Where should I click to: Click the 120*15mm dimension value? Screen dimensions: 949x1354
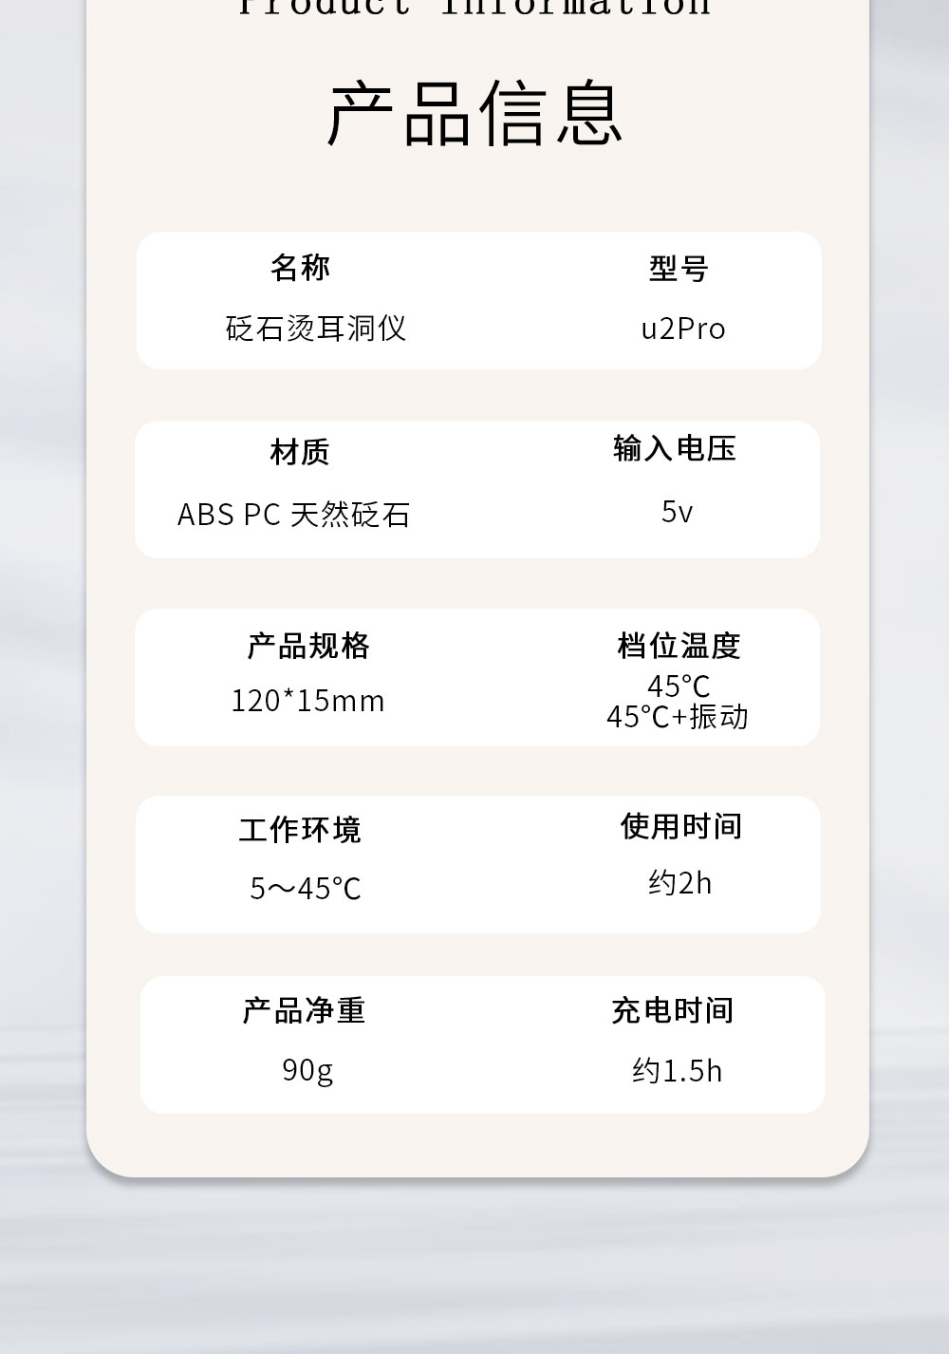click(308, 701)
